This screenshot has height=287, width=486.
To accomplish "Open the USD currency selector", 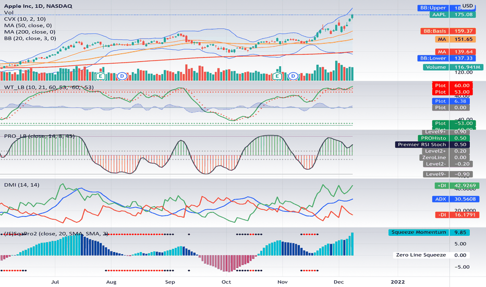I will [x=468, y=6].
